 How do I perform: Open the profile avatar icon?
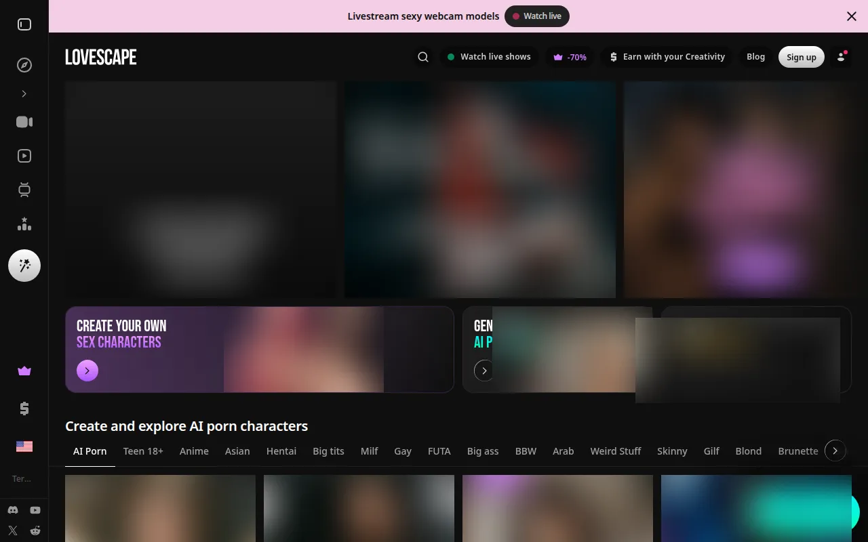click(842, 57)
